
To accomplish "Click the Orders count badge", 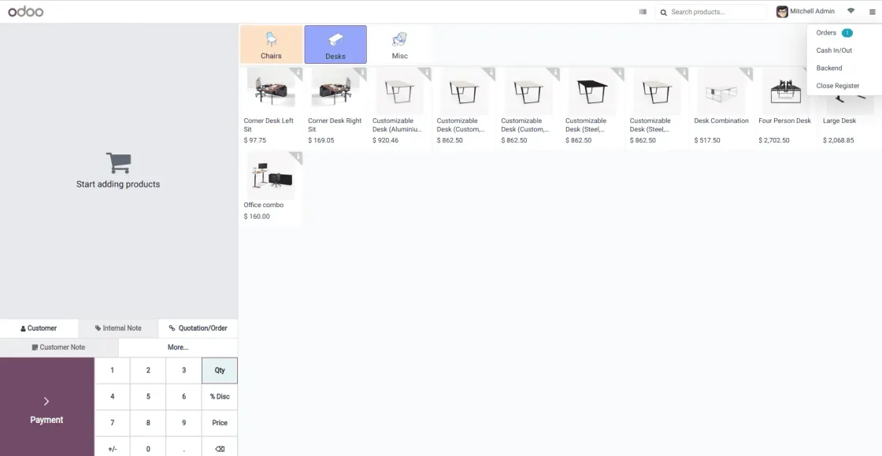I will [x=847, y=33].
